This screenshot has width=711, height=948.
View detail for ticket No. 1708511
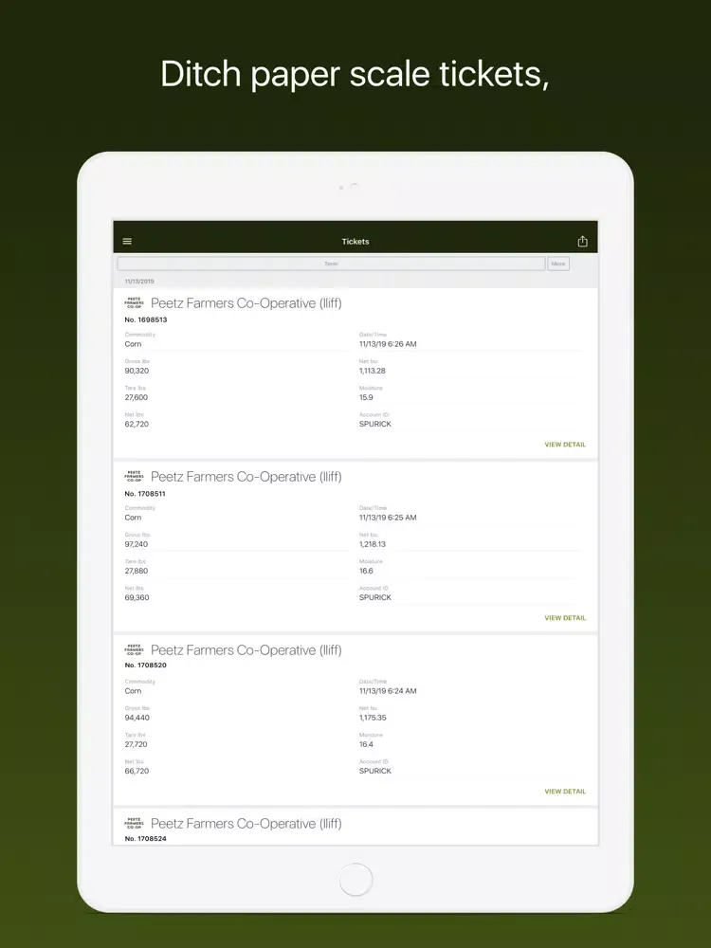pyautogui.click(x=565, y=618)
